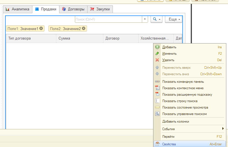
Task: Switch to the Договоры tab
Action: point(73,9)
